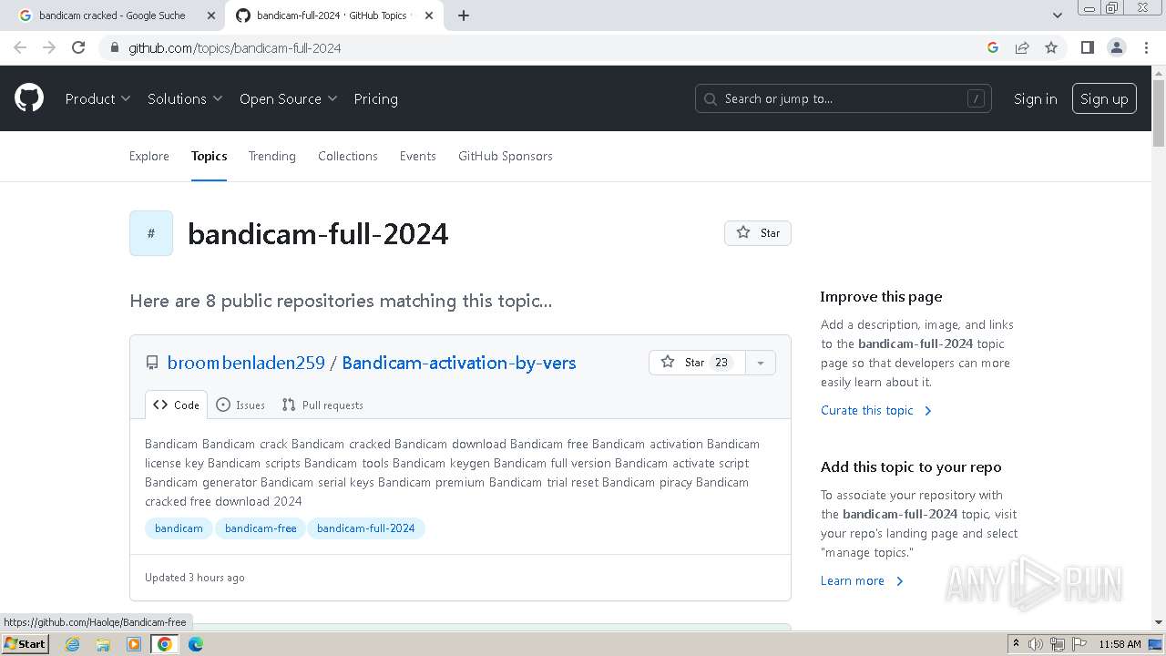Open the Collections tab

pos(348,156)
